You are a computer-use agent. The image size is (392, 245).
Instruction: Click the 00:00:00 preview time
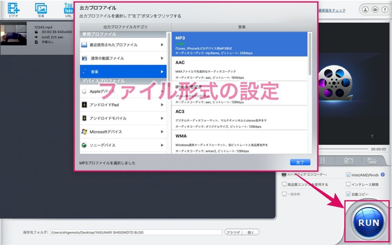[x=378, y=149]
